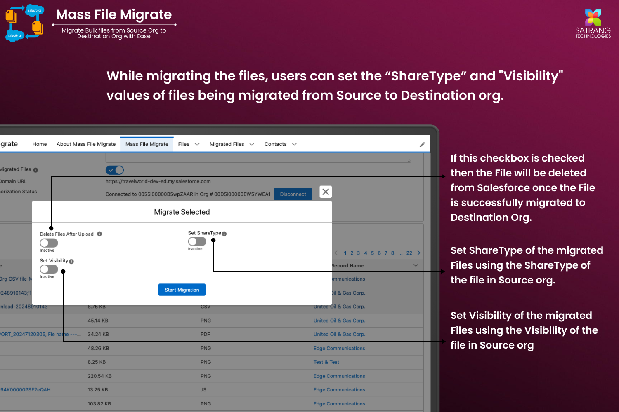Open United Oil & Gas Corp. link in PDF row
This screenshot has width=619, height=412.
[x=339, y=335]
